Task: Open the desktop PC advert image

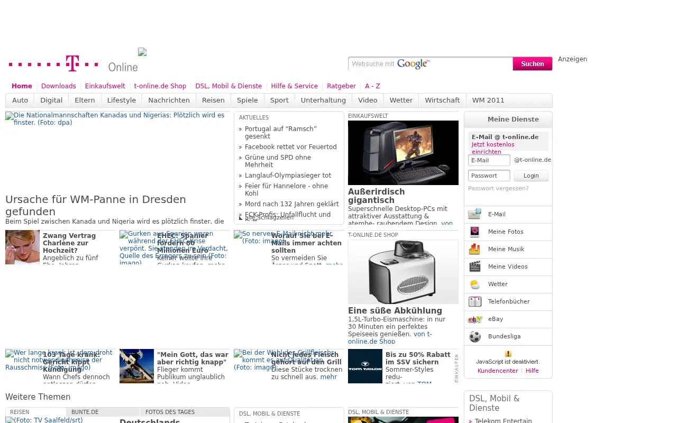Action: point(403,153)
